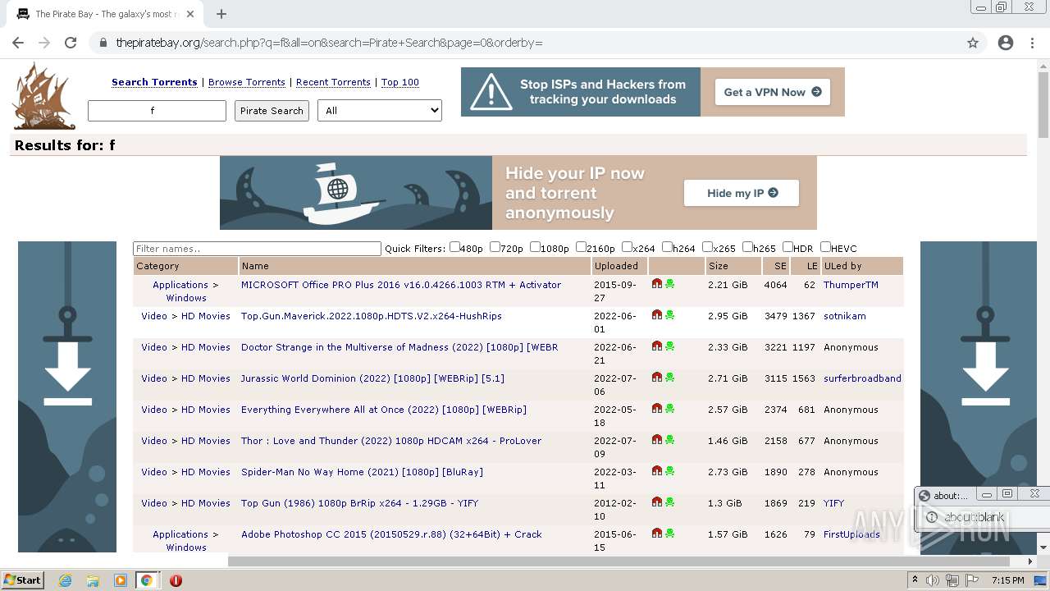This screenshot has height=591, width=1050.
Task: Click green skull icon for Top Gun 1986 row
Action: pyautogui.click(x=670, y=502)
